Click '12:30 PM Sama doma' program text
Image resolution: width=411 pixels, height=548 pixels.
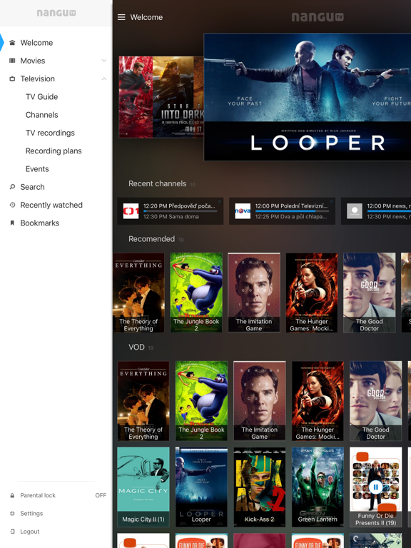171,217
